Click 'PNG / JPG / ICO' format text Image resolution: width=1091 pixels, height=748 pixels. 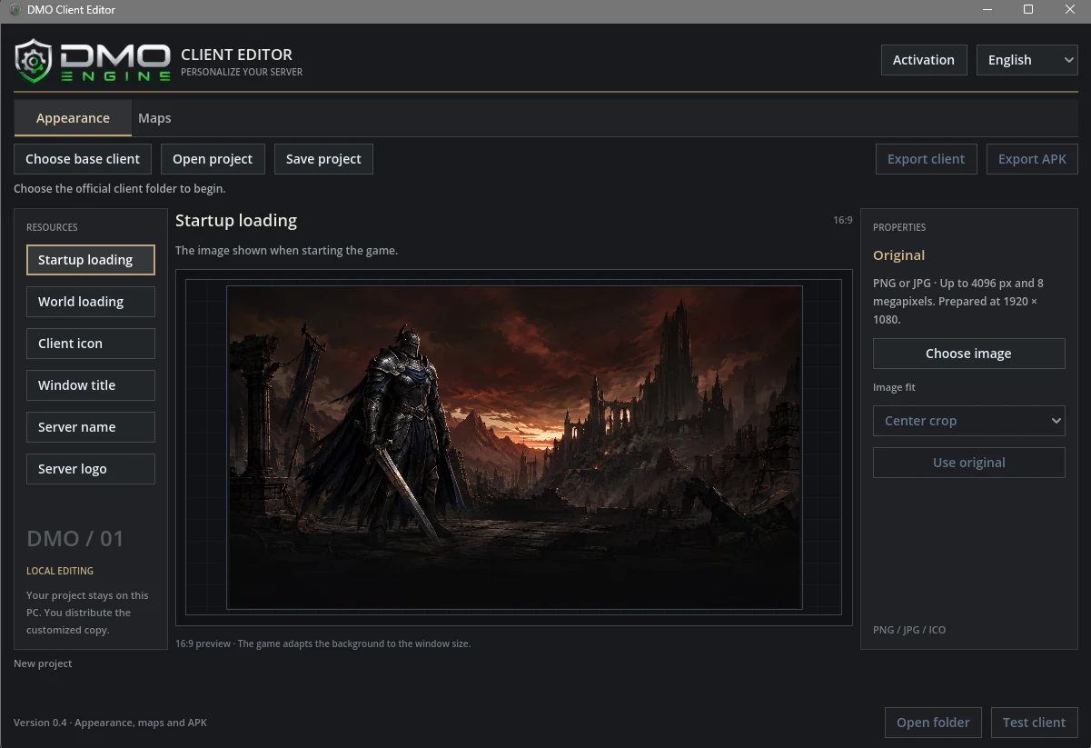coord(909,630)
